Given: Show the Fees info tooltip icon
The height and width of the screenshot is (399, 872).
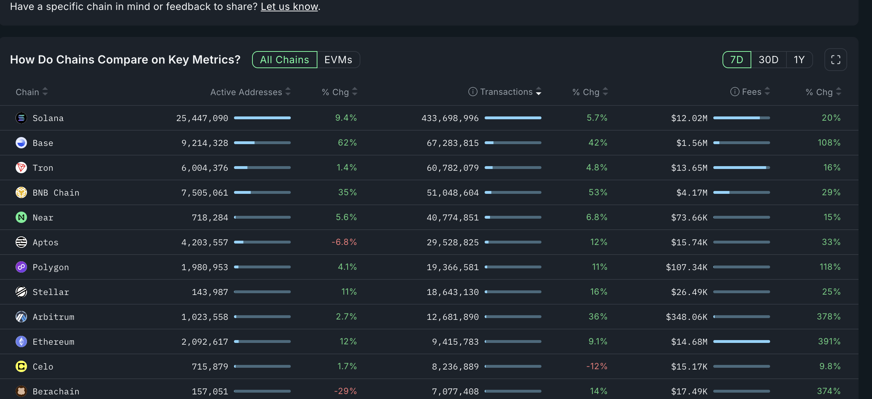Looking at the screenshot, I should click(x=735, y=92).
